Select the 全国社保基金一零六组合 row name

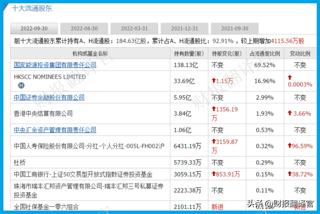pyautogui.click(x=46, y=207)
